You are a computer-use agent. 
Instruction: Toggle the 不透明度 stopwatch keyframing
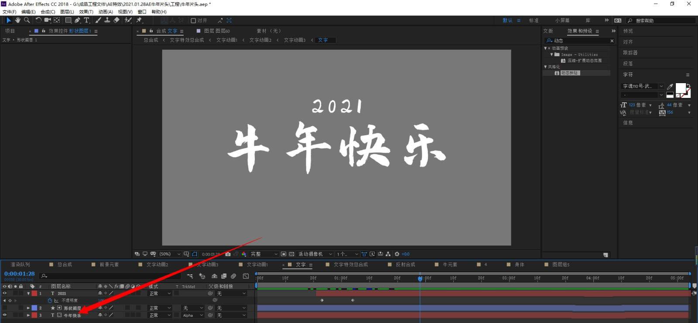pos(50,300)
